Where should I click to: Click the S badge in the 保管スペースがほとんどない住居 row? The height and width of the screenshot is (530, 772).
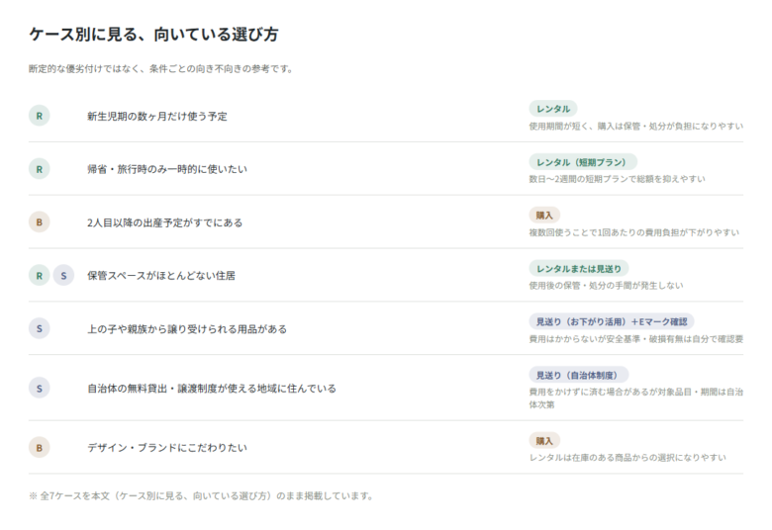click(x=63, y=276)
